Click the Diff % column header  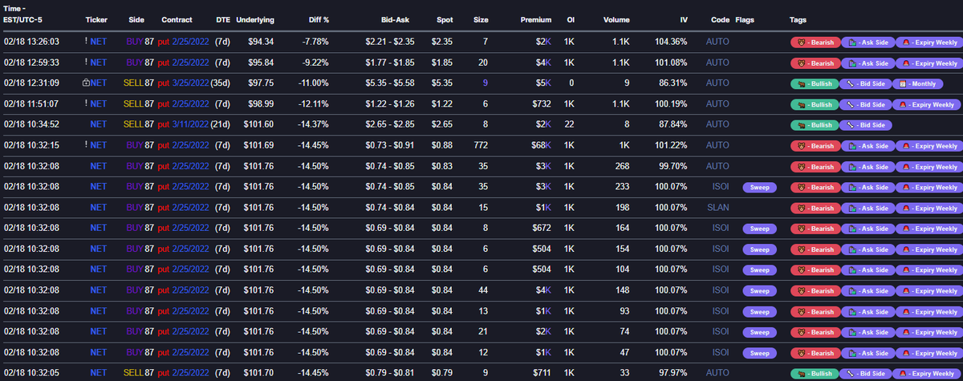pyautogui.click(x=319, y=18)
